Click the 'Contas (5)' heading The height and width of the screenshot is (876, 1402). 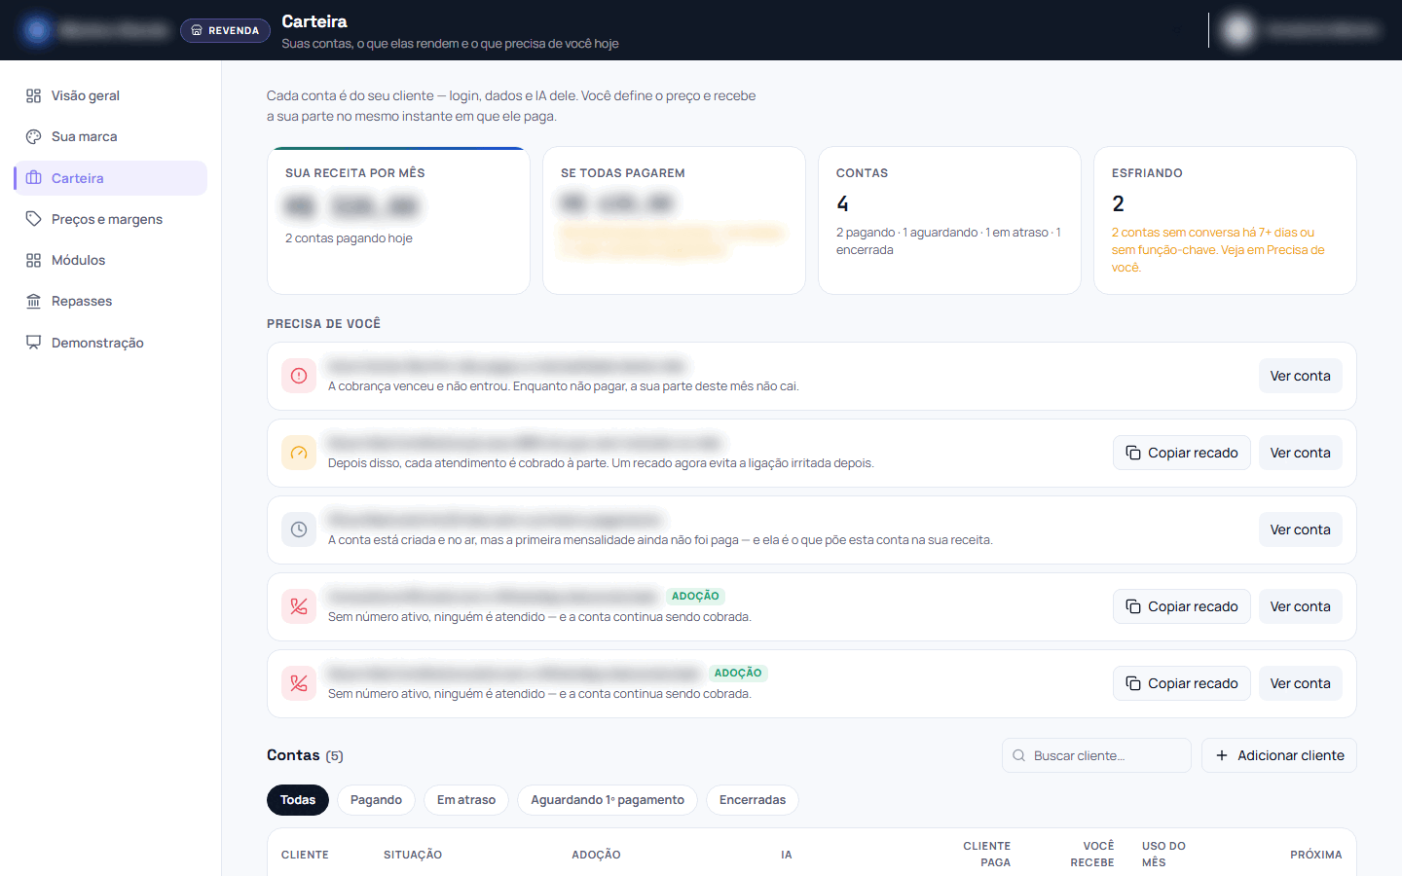tap(305, 755)
